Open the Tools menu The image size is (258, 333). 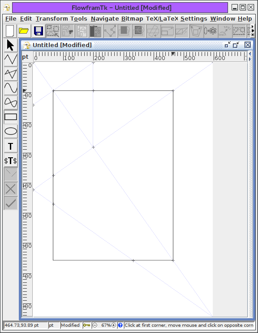[x=78, y=19]
